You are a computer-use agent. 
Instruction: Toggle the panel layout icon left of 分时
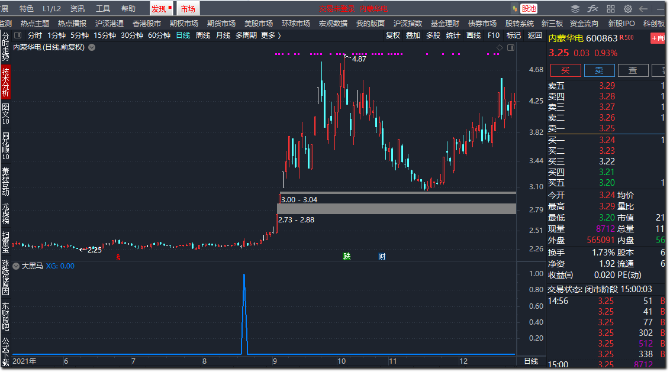pyautogui.click(x=18, y=35)
